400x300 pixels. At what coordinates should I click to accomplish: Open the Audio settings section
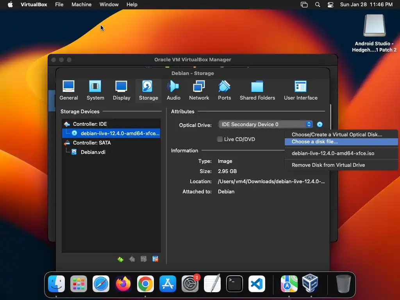[173, 90]
